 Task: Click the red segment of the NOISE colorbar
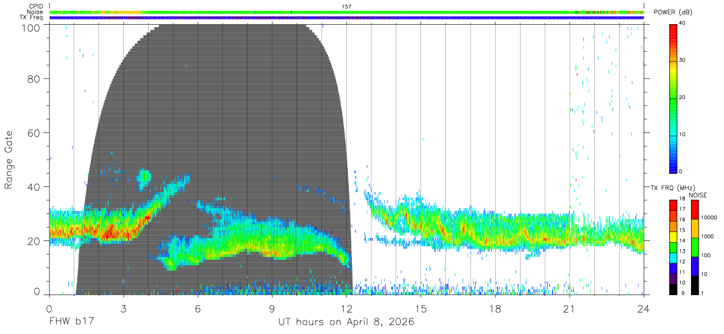(695, 210)
